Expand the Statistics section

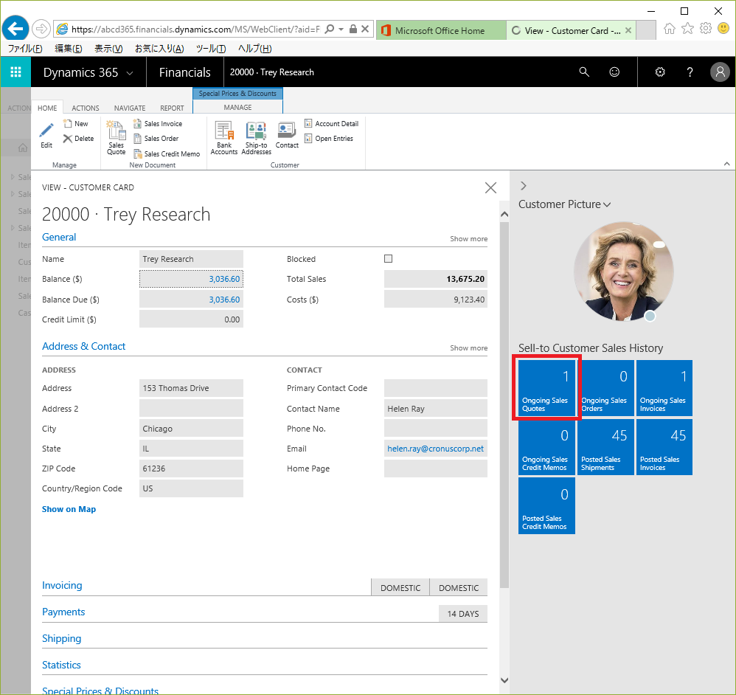click(61, 665)
